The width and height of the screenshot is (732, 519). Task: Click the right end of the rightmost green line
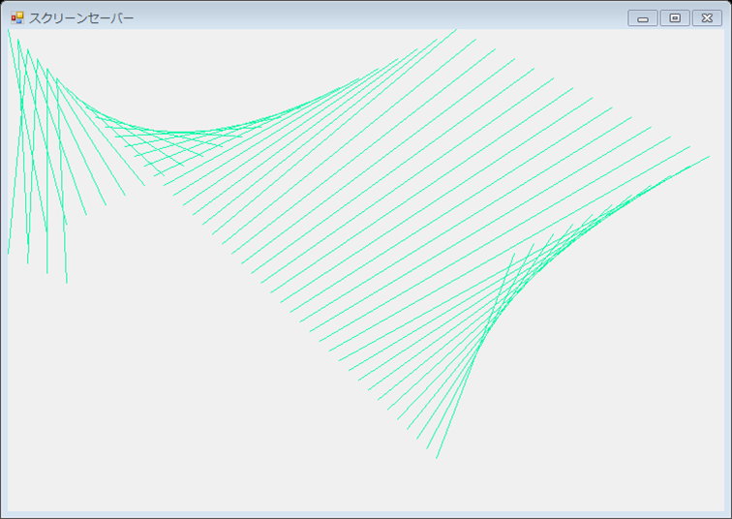709,157
